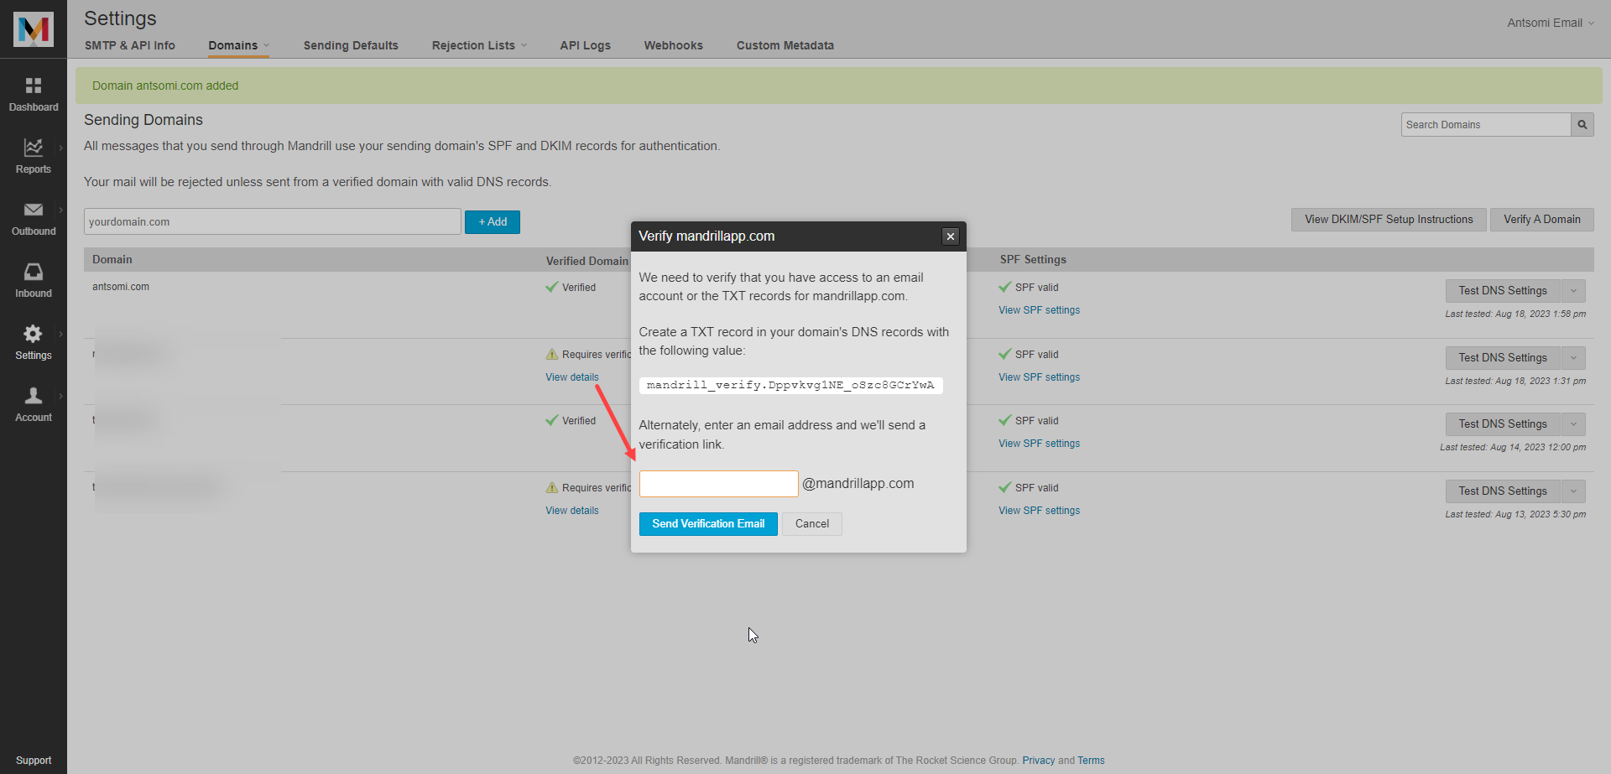This screenshot has width=1611, height=774.
Task: Open the Inbound tray icon
Action: click(x=34, y=272)
